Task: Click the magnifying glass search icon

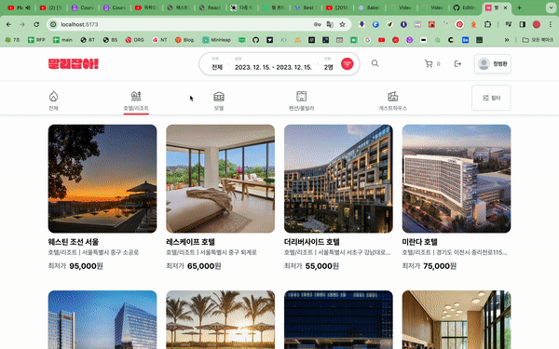Action: pyautogui.click(x=375, y=63)
